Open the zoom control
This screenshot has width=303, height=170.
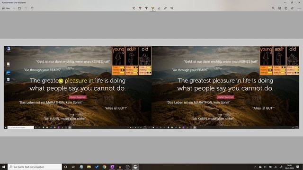[273, 8]
